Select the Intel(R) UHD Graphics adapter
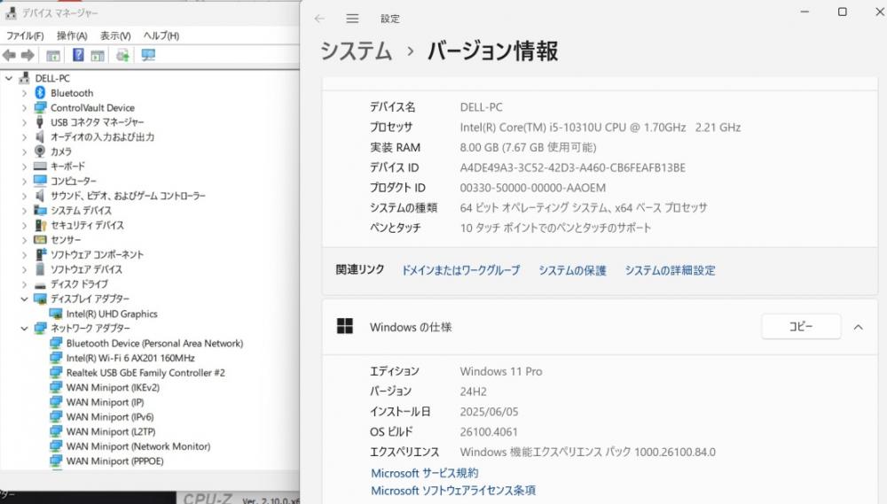This screenshot has height=504, width=887. 112,314
